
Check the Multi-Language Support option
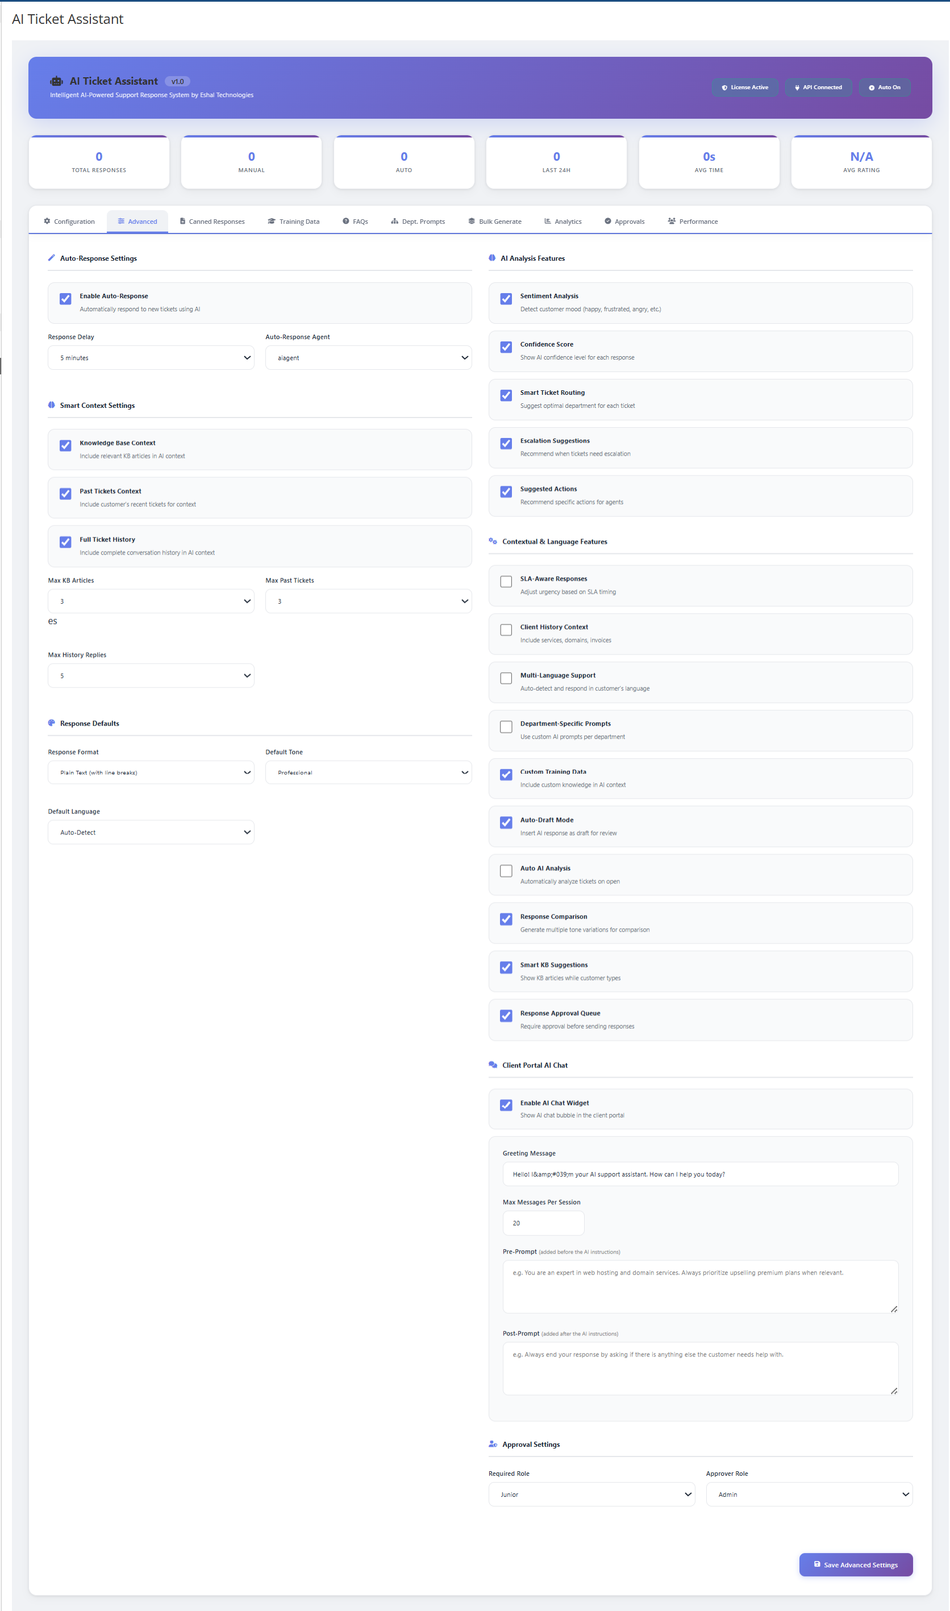[x=506, y=678]
